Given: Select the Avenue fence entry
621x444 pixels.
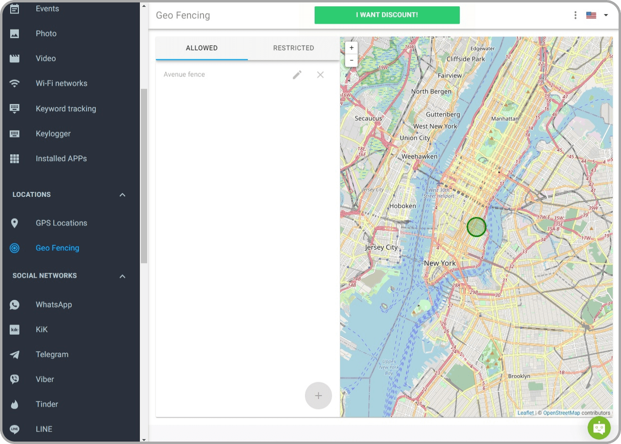Looking at the screenshot, I should (x=184, y=74).
